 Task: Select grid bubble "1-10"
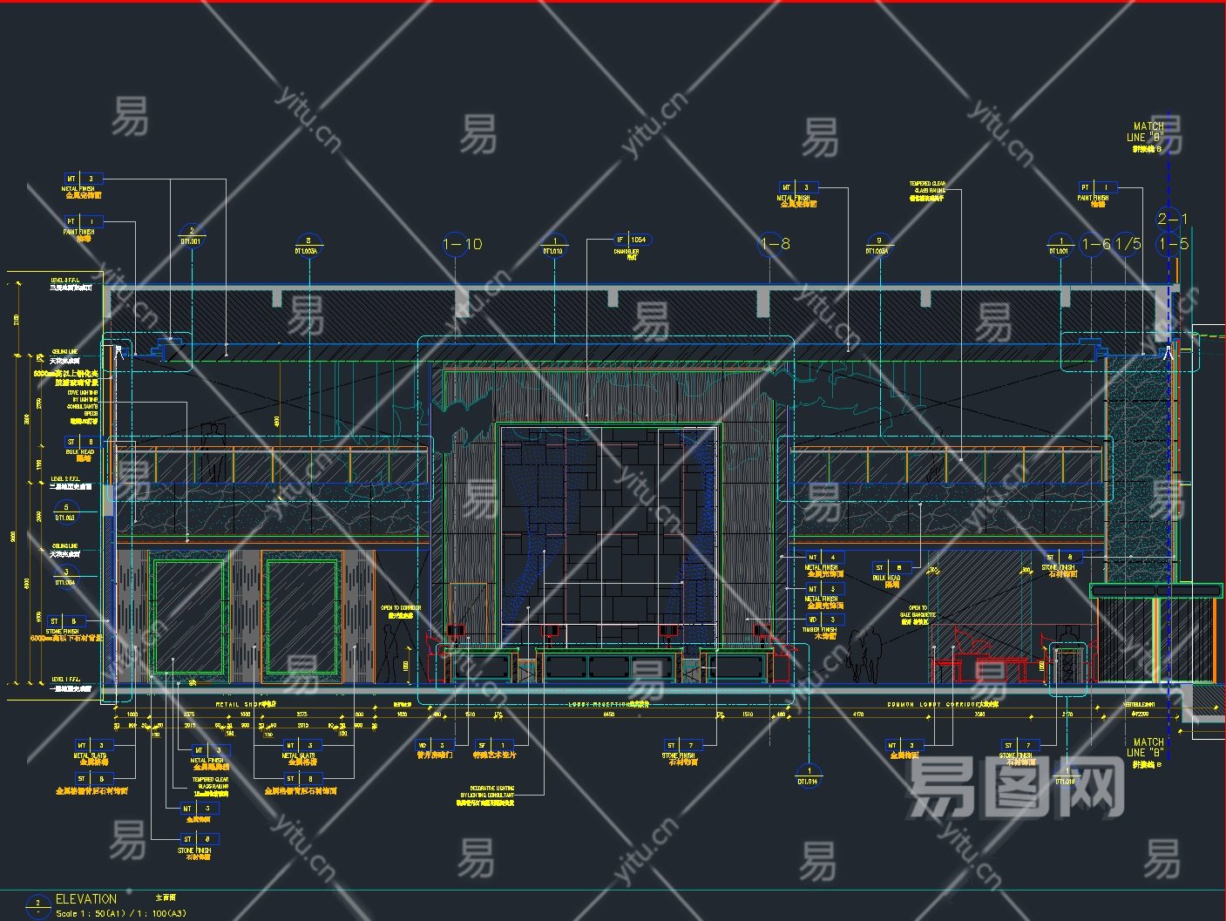[x=463, y=244]
